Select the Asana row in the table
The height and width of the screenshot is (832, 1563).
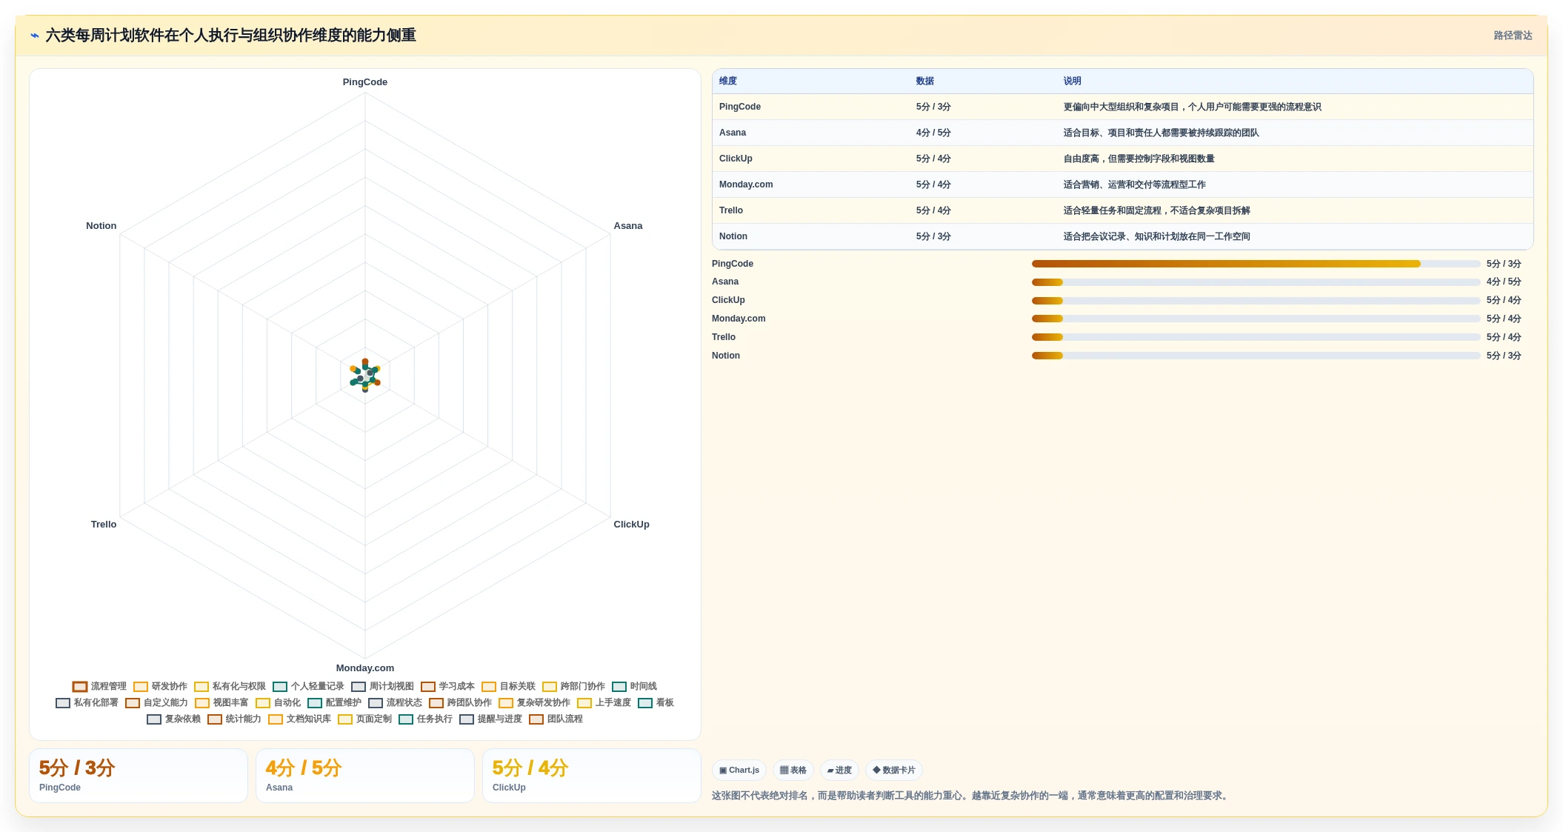click(x=1122, y=133)
